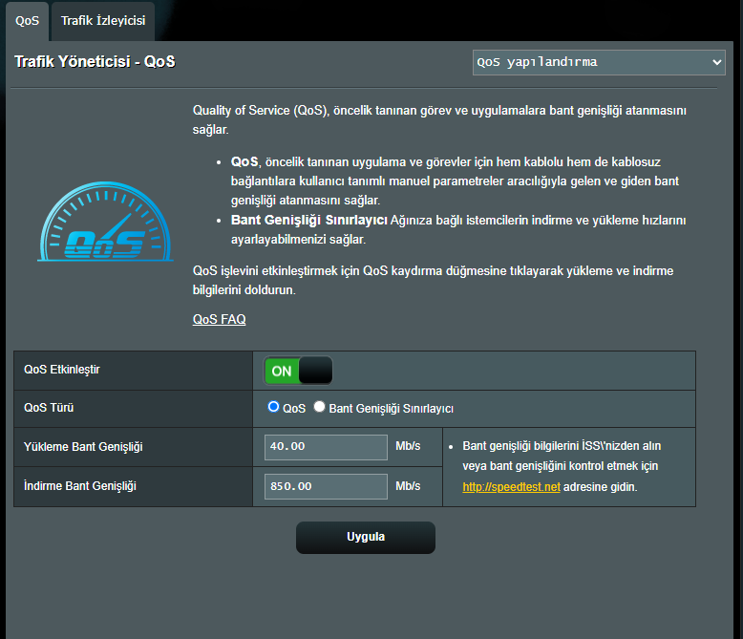Screen dimensions: 743x639
Task: Click the Trafik Yöneticisi - QoS heading
Action: pyautogui.click(x=95, y=62)
